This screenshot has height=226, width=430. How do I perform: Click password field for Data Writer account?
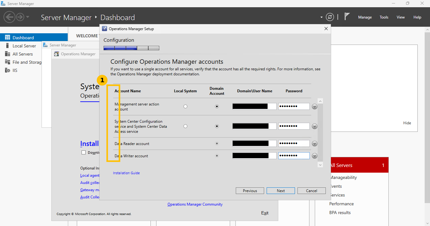point(294,156)
